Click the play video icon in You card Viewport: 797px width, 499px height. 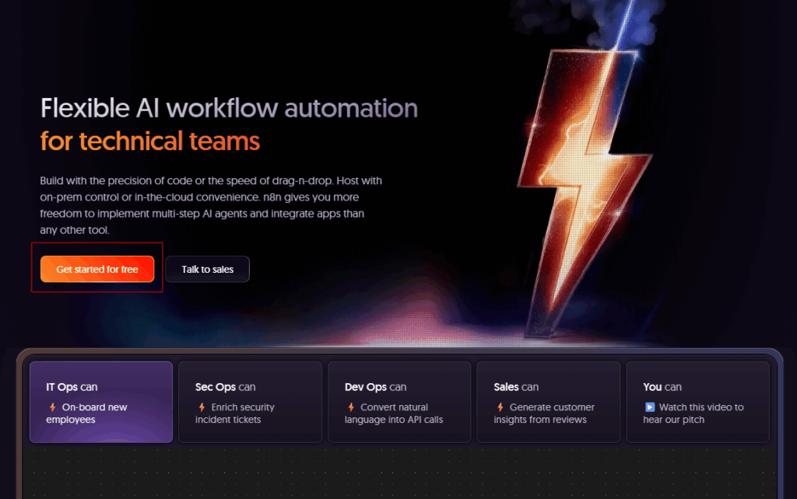pyautogui.click(x=649, y=407)
